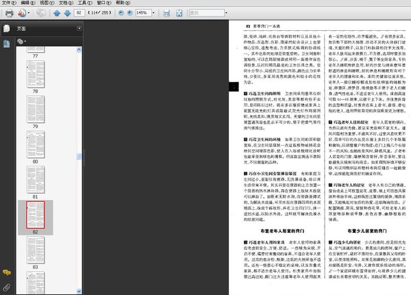Go to the next page with down arrow
Viewport: 411px width, 295px height.
click(x=66, y=13)
